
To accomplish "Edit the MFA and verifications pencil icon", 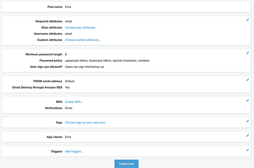I will tap(248, 101).
